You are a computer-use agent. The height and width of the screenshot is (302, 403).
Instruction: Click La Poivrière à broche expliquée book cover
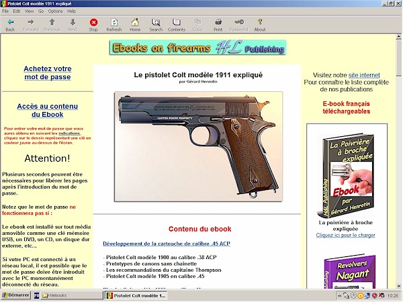click(346, 175)
